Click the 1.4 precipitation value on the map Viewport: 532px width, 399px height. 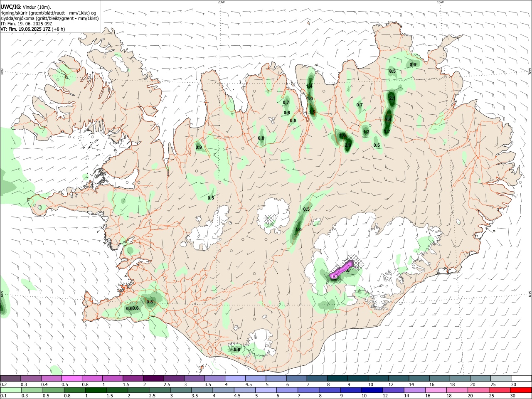[x=309, y=86]
